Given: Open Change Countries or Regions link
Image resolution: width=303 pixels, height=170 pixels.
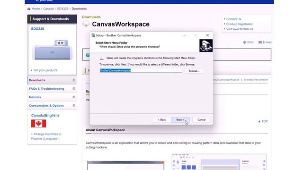Looking at the screenshot, I should (x=46, y=136).
